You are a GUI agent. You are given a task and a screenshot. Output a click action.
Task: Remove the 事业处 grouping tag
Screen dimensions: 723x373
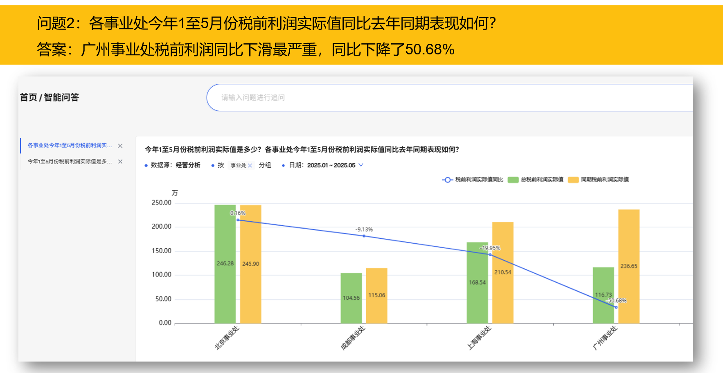click(250, 166)
